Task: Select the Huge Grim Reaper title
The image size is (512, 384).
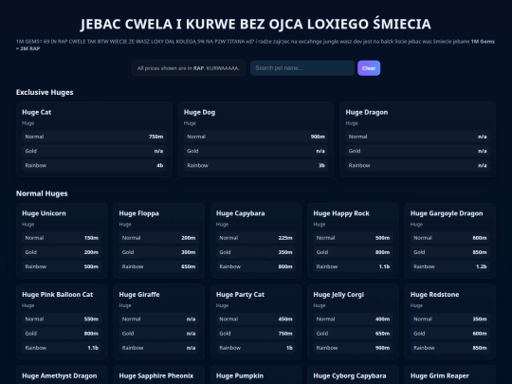Action: [440, 375]
